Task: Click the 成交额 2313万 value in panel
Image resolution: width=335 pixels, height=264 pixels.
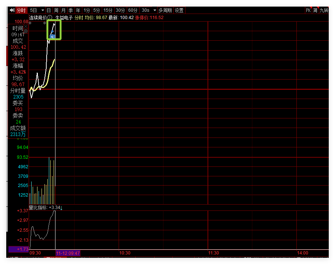Action: (x=18, y=134)
